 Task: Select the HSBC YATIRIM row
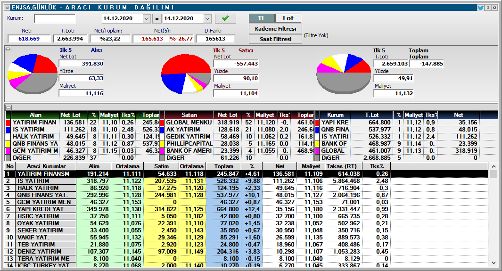247,216
